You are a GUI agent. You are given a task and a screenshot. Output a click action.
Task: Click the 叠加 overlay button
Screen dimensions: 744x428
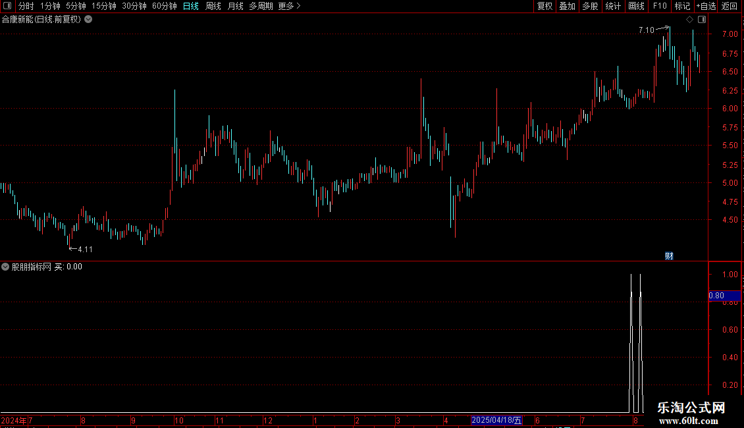[x=567, y=6]
